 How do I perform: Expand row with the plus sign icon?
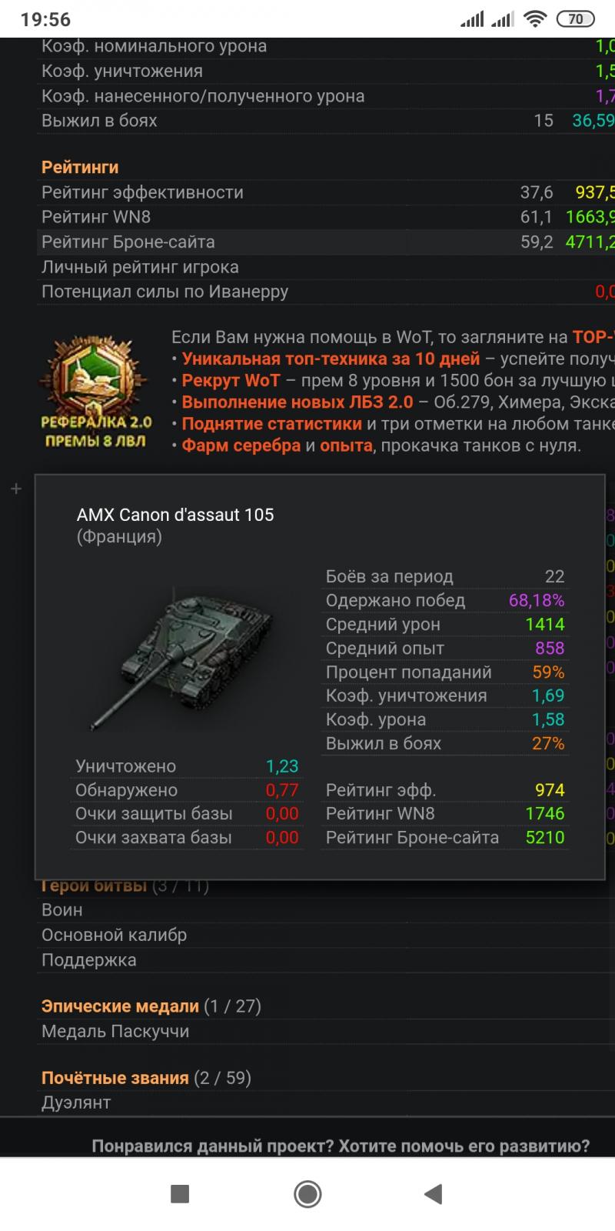pyautogui.click(x=15, y=489)
